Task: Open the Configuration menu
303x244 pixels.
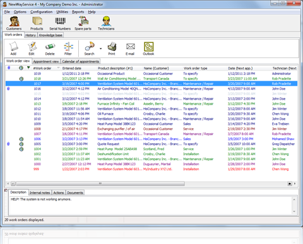Action: click(41, 12)
